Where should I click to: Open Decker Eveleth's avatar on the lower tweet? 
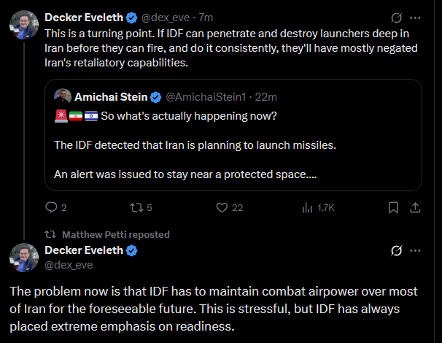(x=24, y=258)
